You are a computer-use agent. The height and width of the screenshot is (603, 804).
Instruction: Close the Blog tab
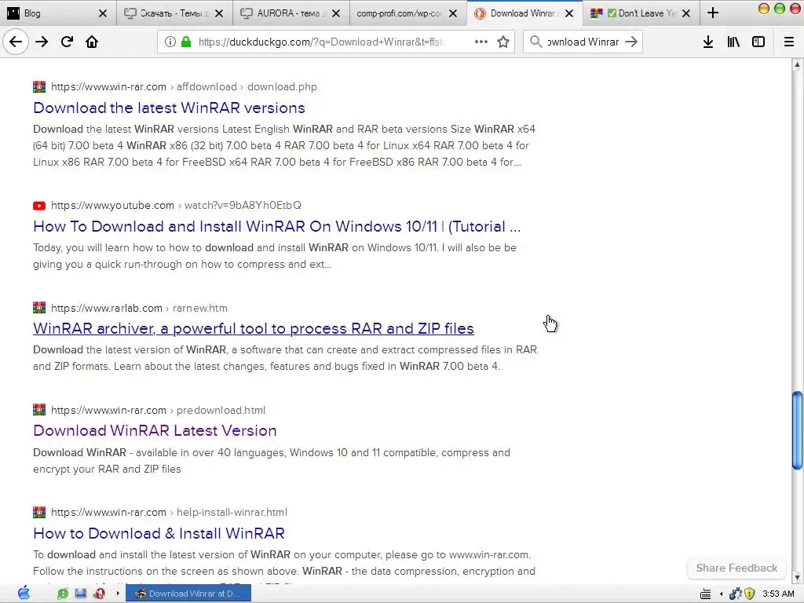(103, 13)
